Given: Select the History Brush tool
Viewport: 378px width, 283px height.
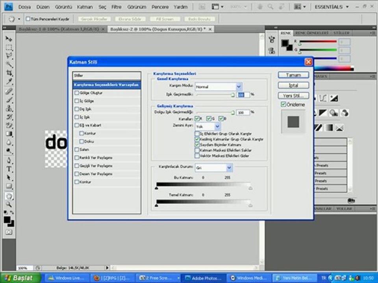Looking at the screenshot, I should point(9,117).
